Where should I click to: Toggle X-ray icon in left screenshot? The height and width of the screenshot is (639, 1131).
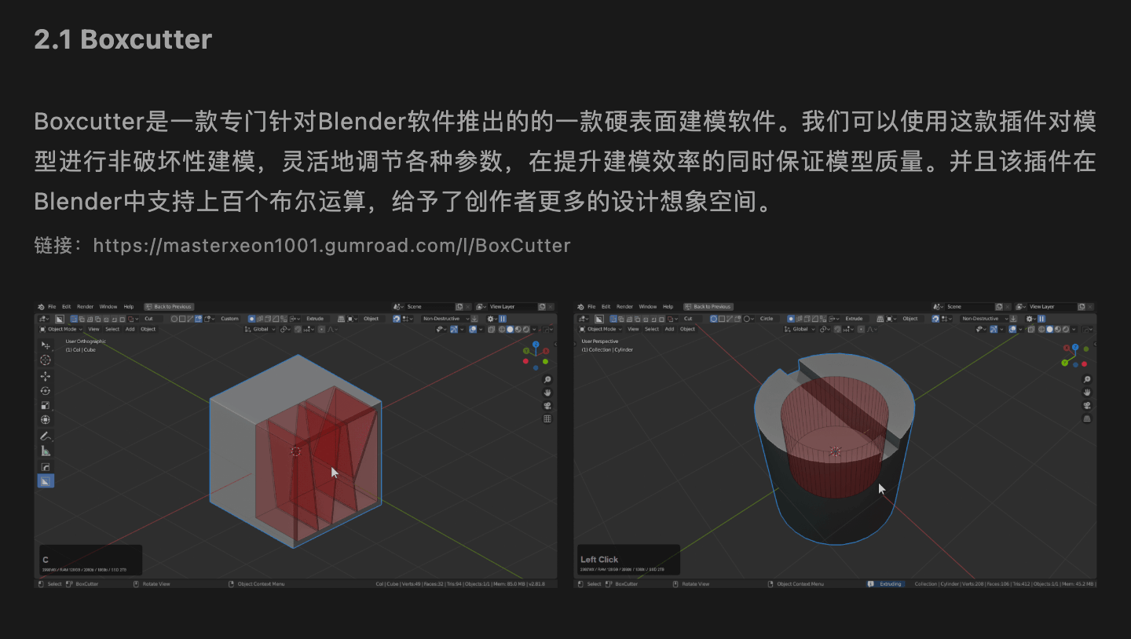[x=492, y=330]
